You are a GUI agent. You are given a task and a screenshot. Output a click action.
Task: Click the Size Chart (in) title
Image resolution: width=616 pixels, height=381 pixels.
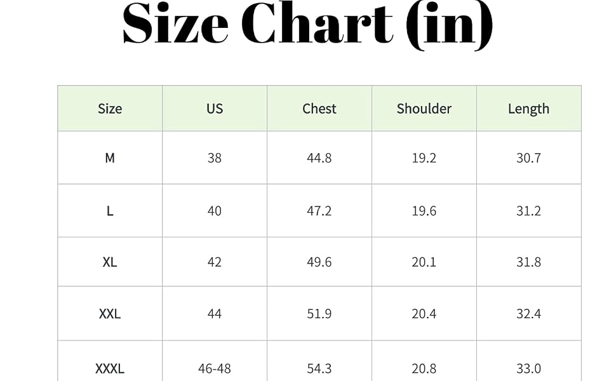[x=307, y=25]
